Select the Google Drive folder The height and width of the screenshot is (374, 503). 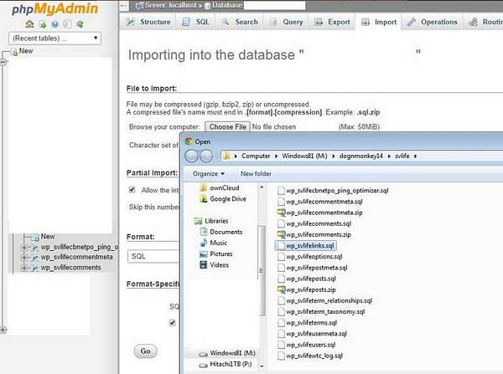point(227,199)
